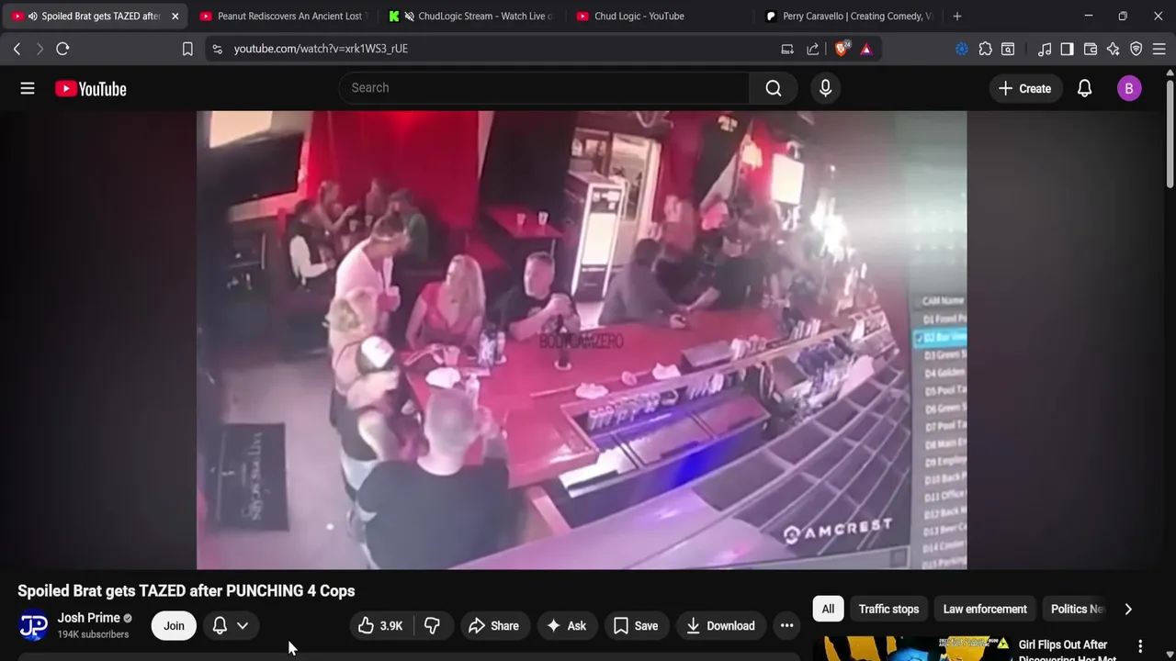The height and width of the screenshot is (661, 1176).
Task: Open YouTube notifications bell
Action: tap(1084, 88)
